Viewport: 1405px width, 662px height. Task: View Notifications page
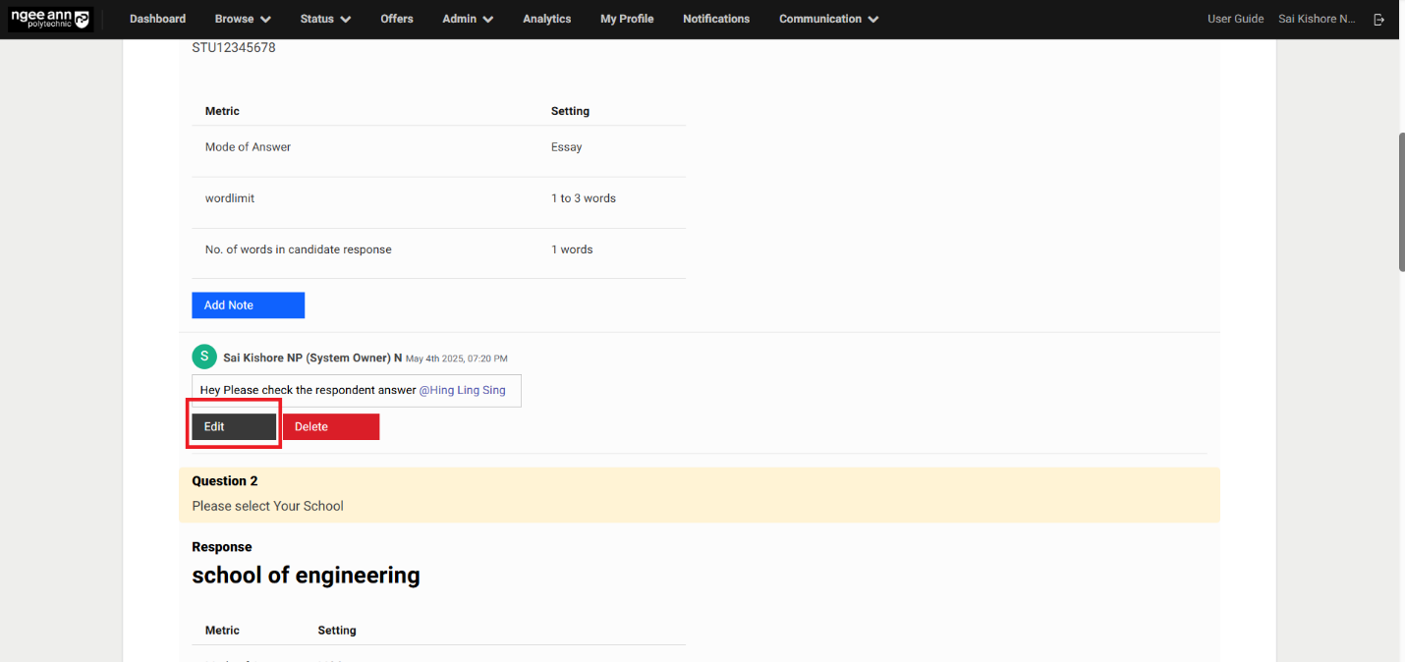point(716,19)
